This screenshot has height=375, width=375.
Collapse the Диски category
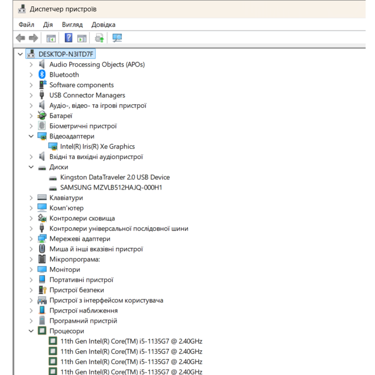pos(31,167)
